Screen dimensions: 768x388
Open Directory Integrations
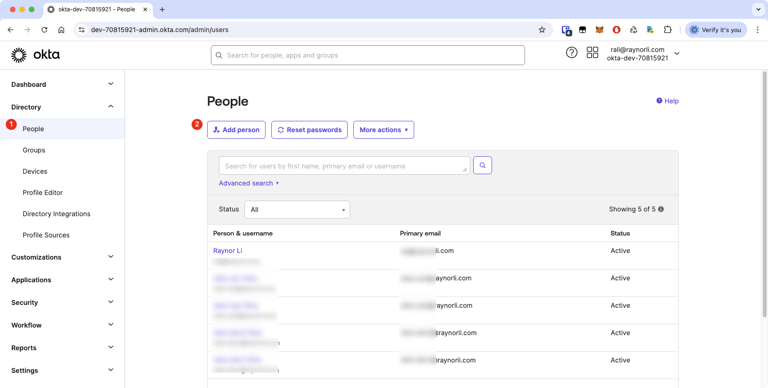57,214
